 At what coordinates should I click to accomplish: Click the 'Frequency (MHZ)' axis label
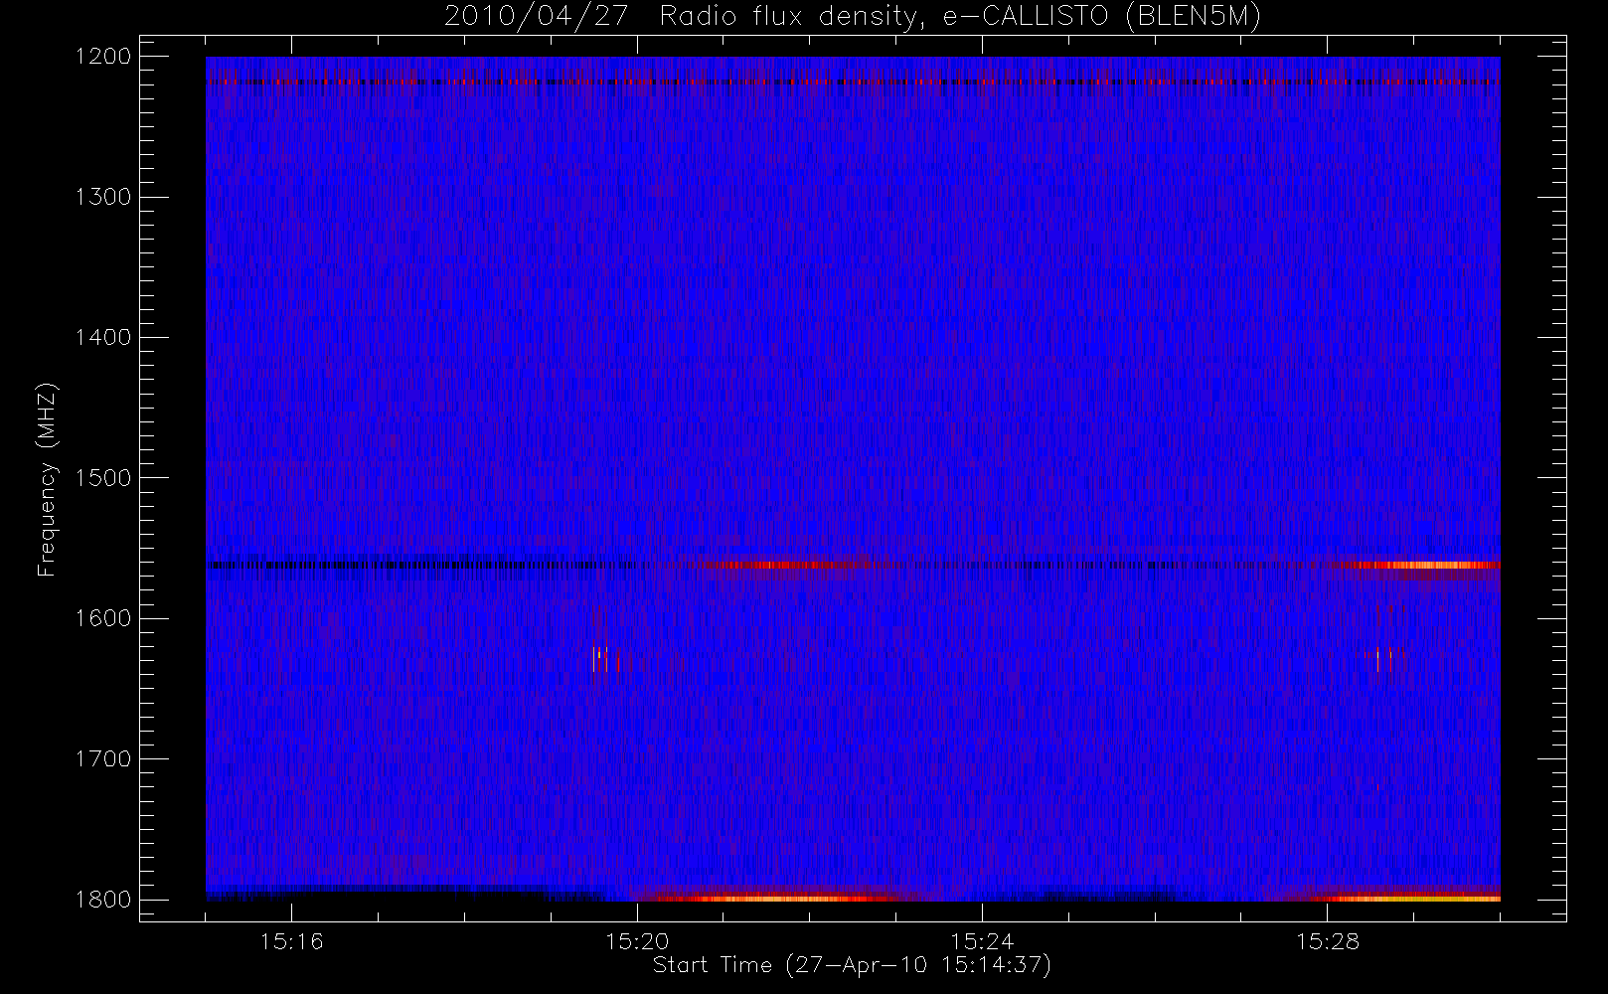[x=47, y=479]
